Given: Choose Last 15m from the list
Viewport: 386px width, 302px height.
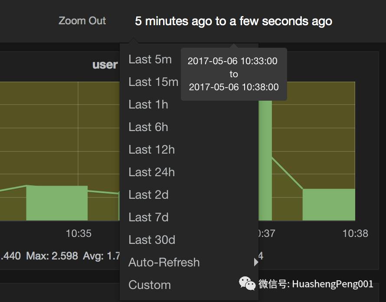Looking at the screenshot, I should [x=153, y=82].
